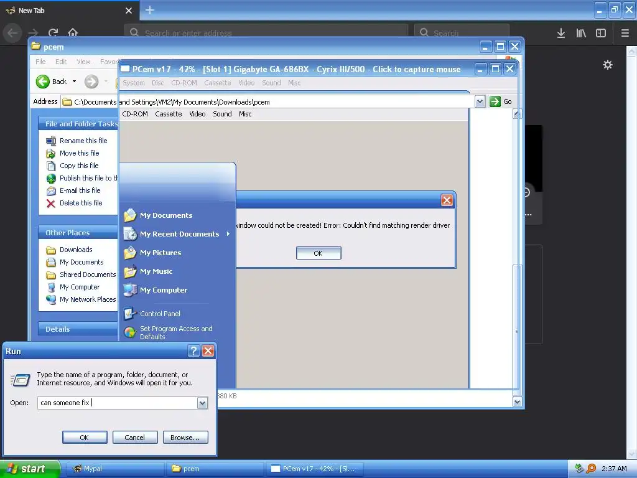Expand My Recent Documents submenu arrow
Image resolution: width=637 pixels, height=478 pixels.
coord(228,234)
